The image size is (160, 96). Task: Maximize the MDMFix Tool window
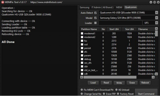[x=155, y=2]
